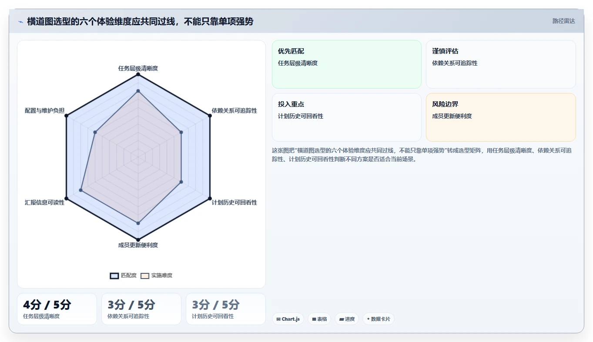Click the 表格 chip

319,319
